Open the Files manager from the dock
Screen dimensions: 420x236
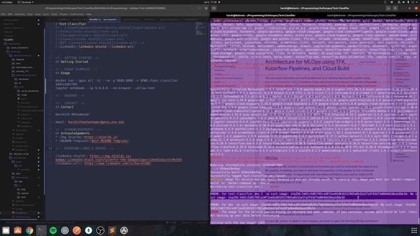pyautogui.click(x=6, y=230)
